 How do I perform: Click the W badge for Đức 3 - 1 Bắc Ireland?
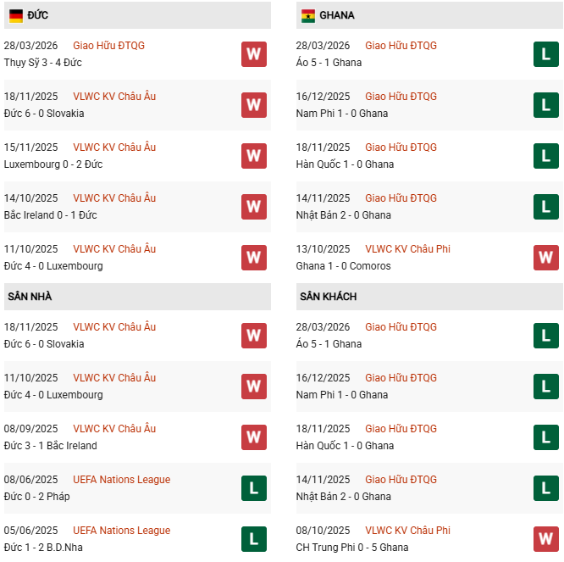253,437
